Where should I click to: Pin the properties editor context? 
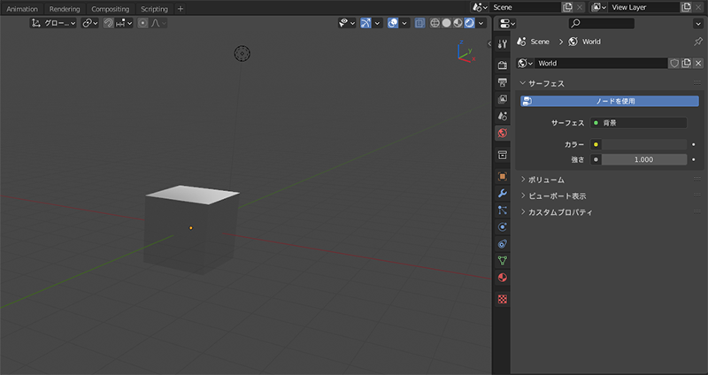tap(698, 42)
